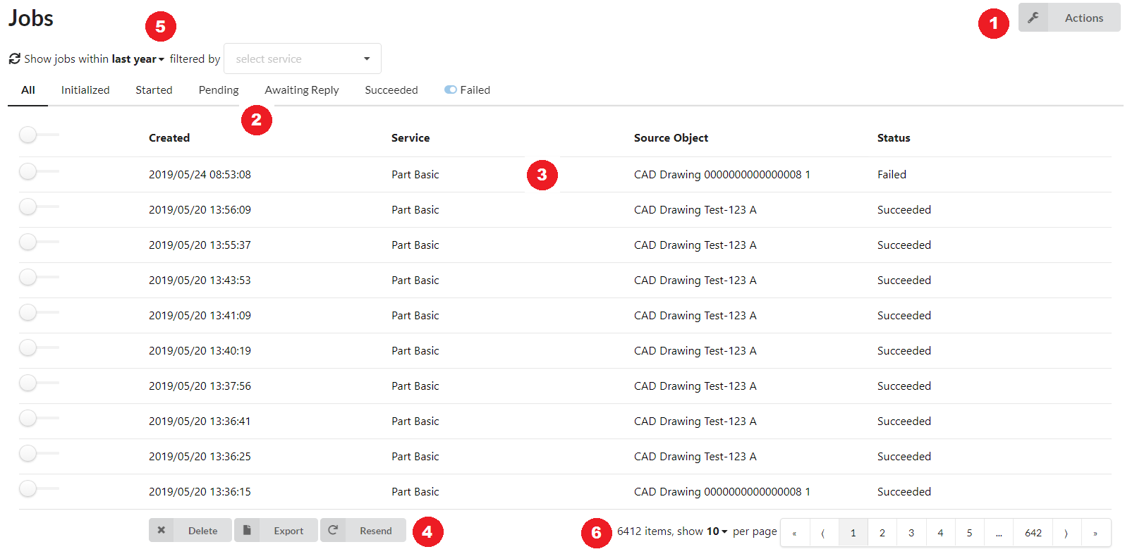Screen dimensions: 1125x554
Task: Sort by the Created column header
Action: [x=169, y=138]
